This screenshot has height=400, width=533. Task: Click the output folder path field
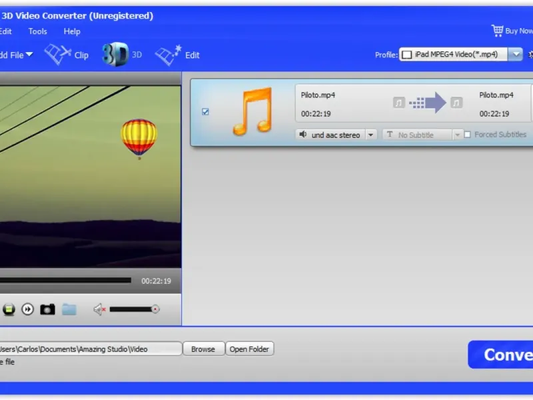point(91,349)
